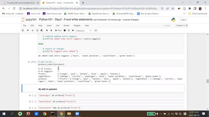
Task: Move selected cell up arrow
Action: click(x=47, y=31)
